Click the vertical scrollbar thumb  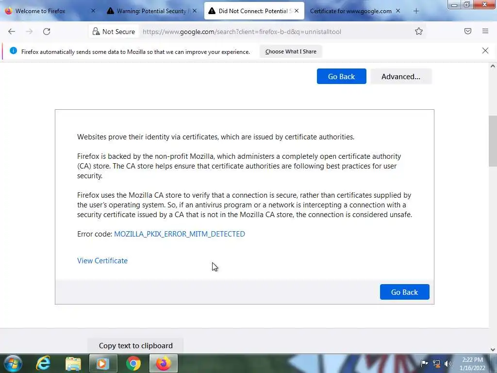click(493, 141)
